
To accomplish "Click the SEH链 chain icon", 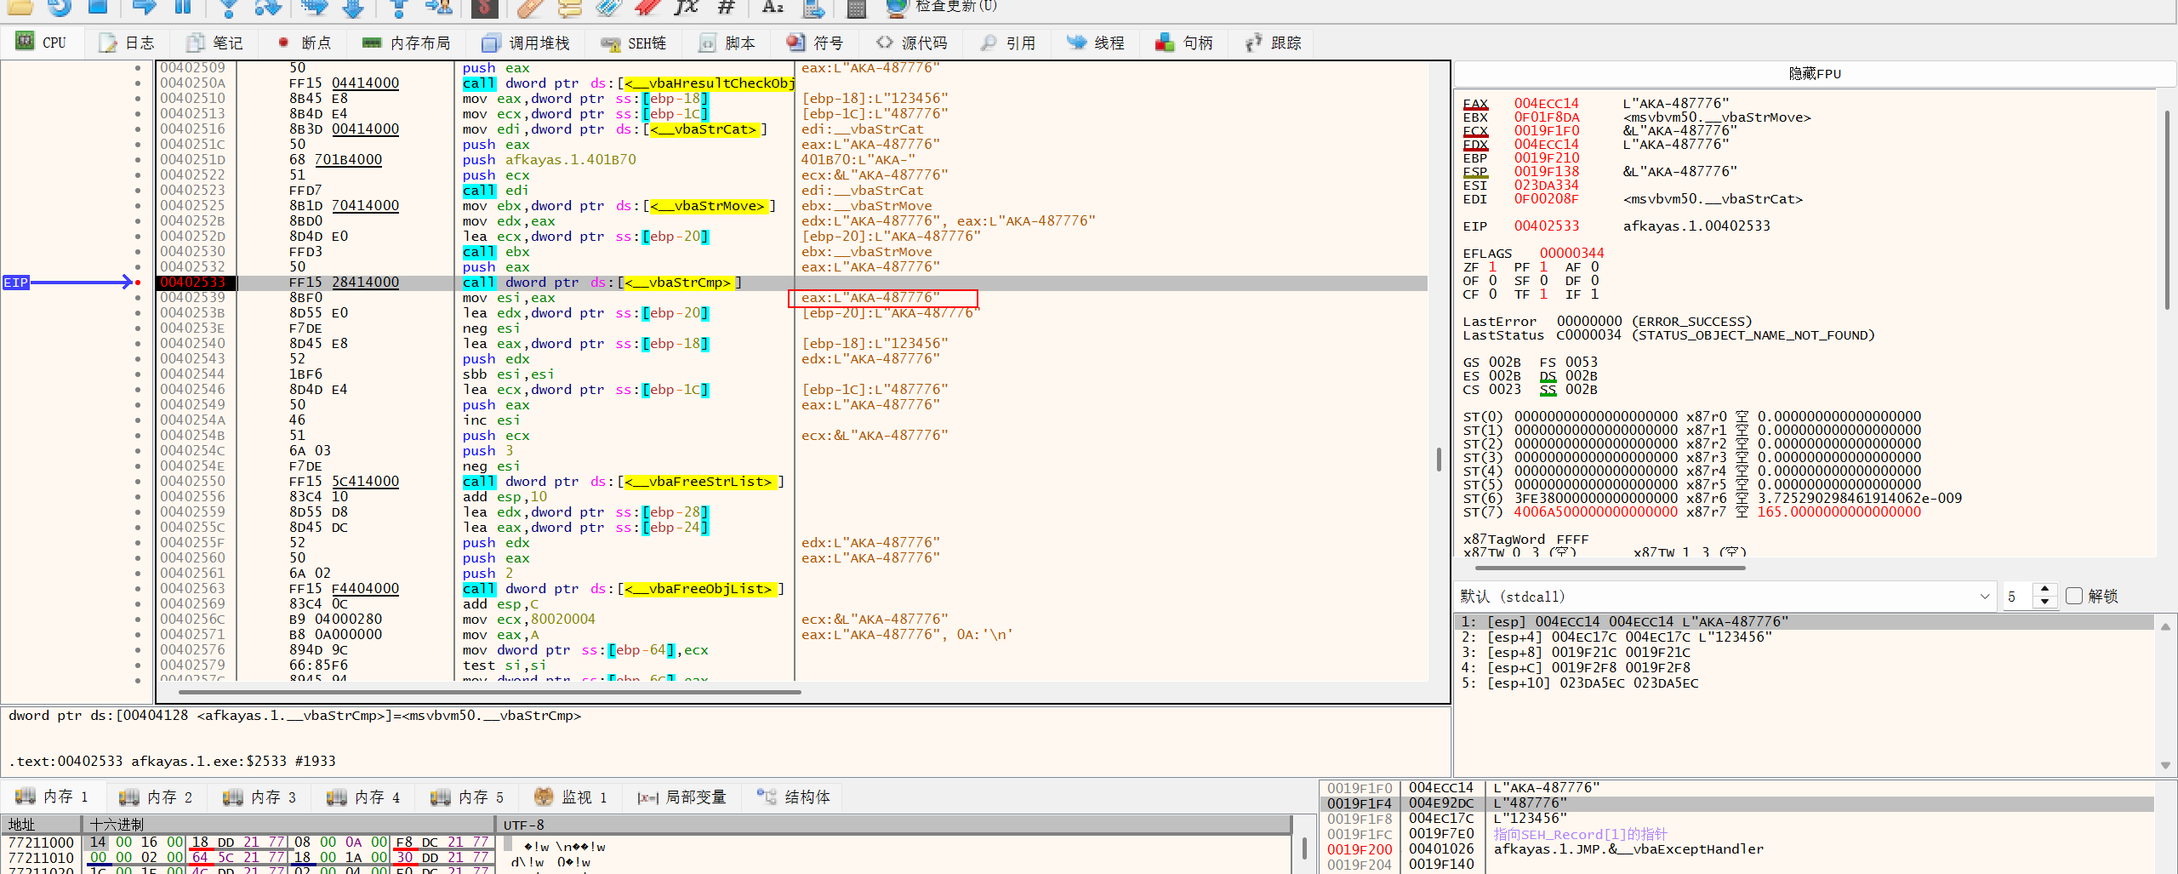I will tap(610, 43).
